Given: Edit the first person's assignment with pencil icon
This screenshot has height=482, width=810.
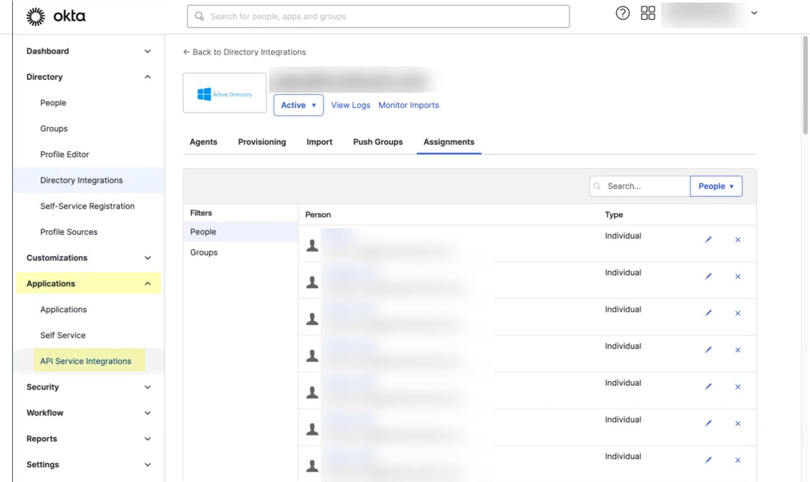Looking at the screenshot, I should click(x=708, y=239).
